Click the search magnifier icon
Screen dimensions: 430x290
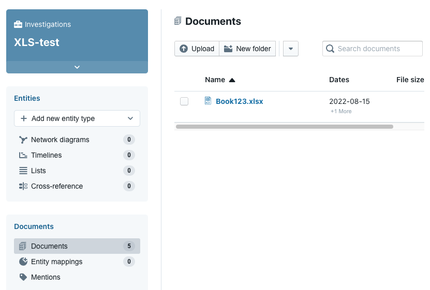point(330,49)
